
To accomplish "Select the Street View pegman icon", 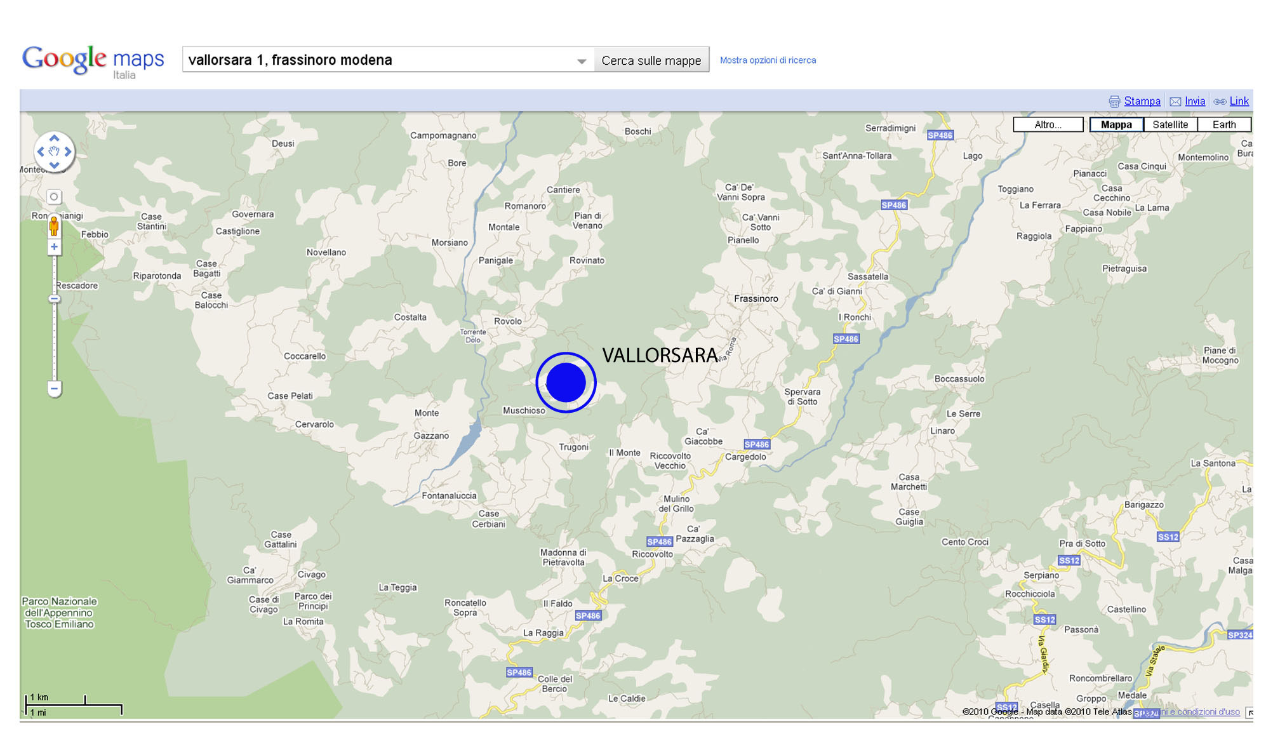I will [x=54, y=226].
